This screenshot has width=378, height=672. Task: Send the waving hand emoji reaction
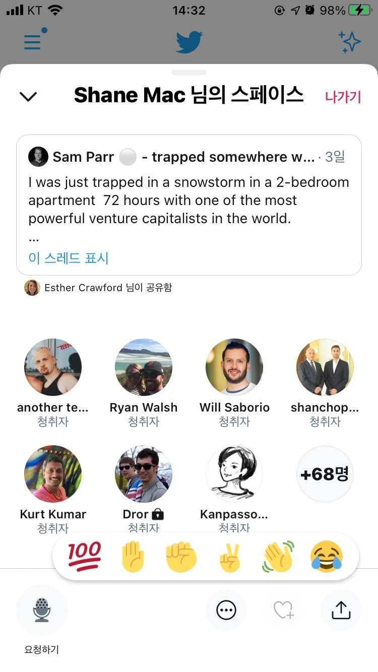[278, 556]
